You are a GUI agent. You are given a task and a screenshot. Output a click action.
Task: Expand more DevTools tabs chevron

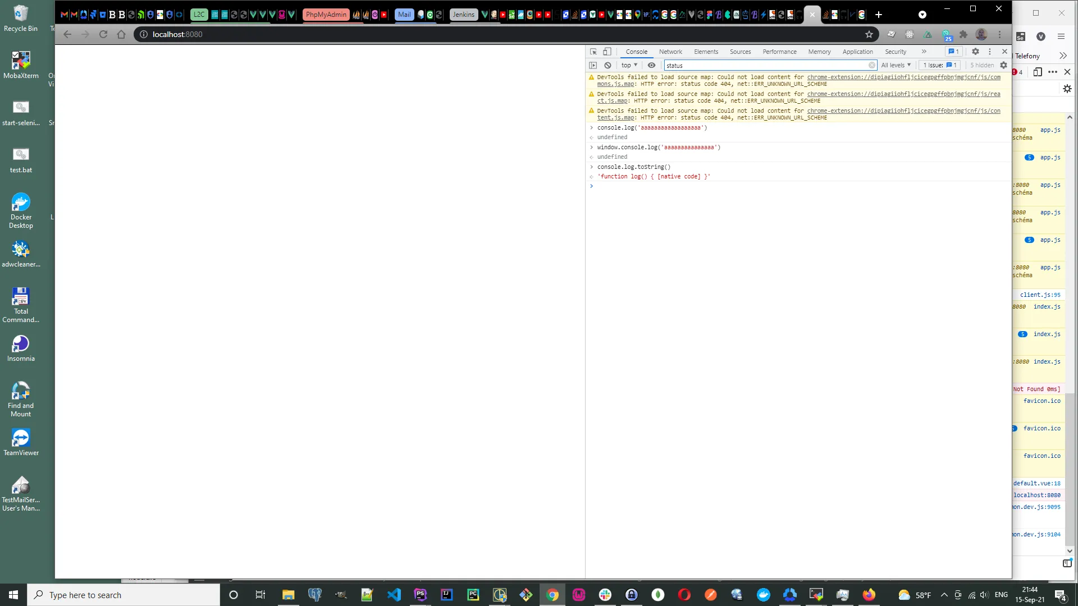[924, 52]
